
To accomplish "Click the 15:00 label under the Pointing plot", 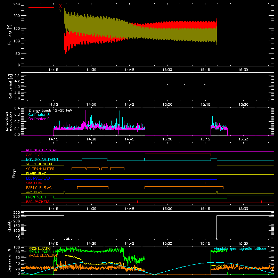I will pos(167,70).
